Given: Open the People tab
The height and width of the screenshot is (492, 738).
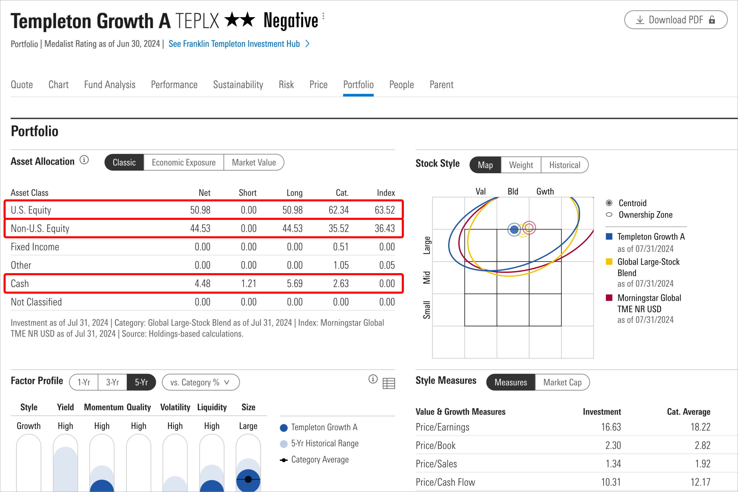Looking at the screenshot, I should click(x=402, y=85).
